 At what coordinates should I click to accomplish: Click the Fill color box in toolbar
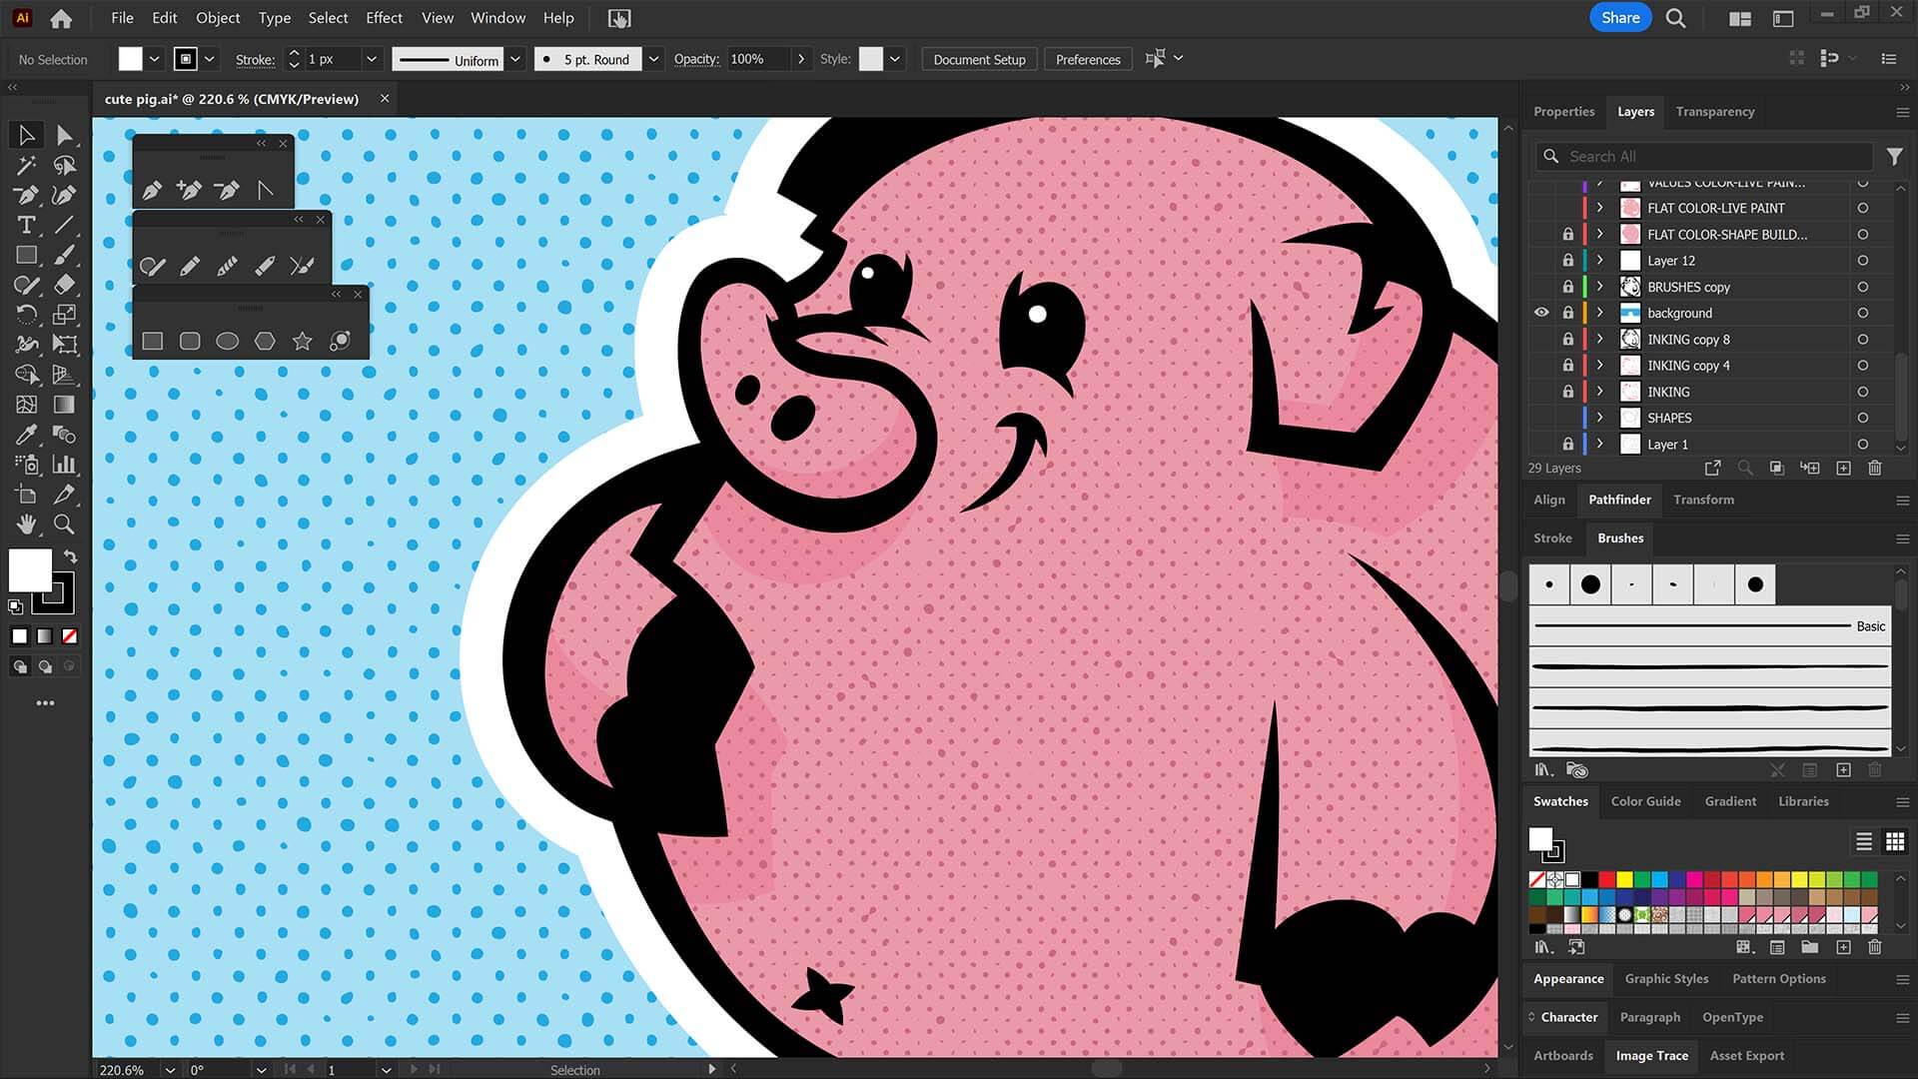[x=30, y=570]
